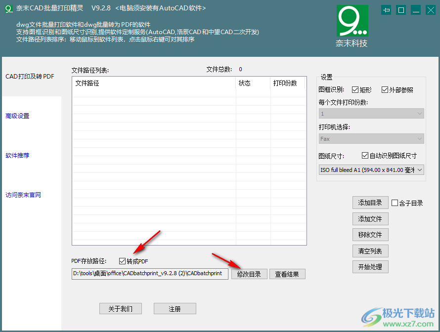Click the 清空列表 button

coord(370,251)
